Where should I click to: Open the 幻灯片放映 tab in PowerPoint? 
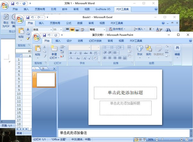coord(95,41)
